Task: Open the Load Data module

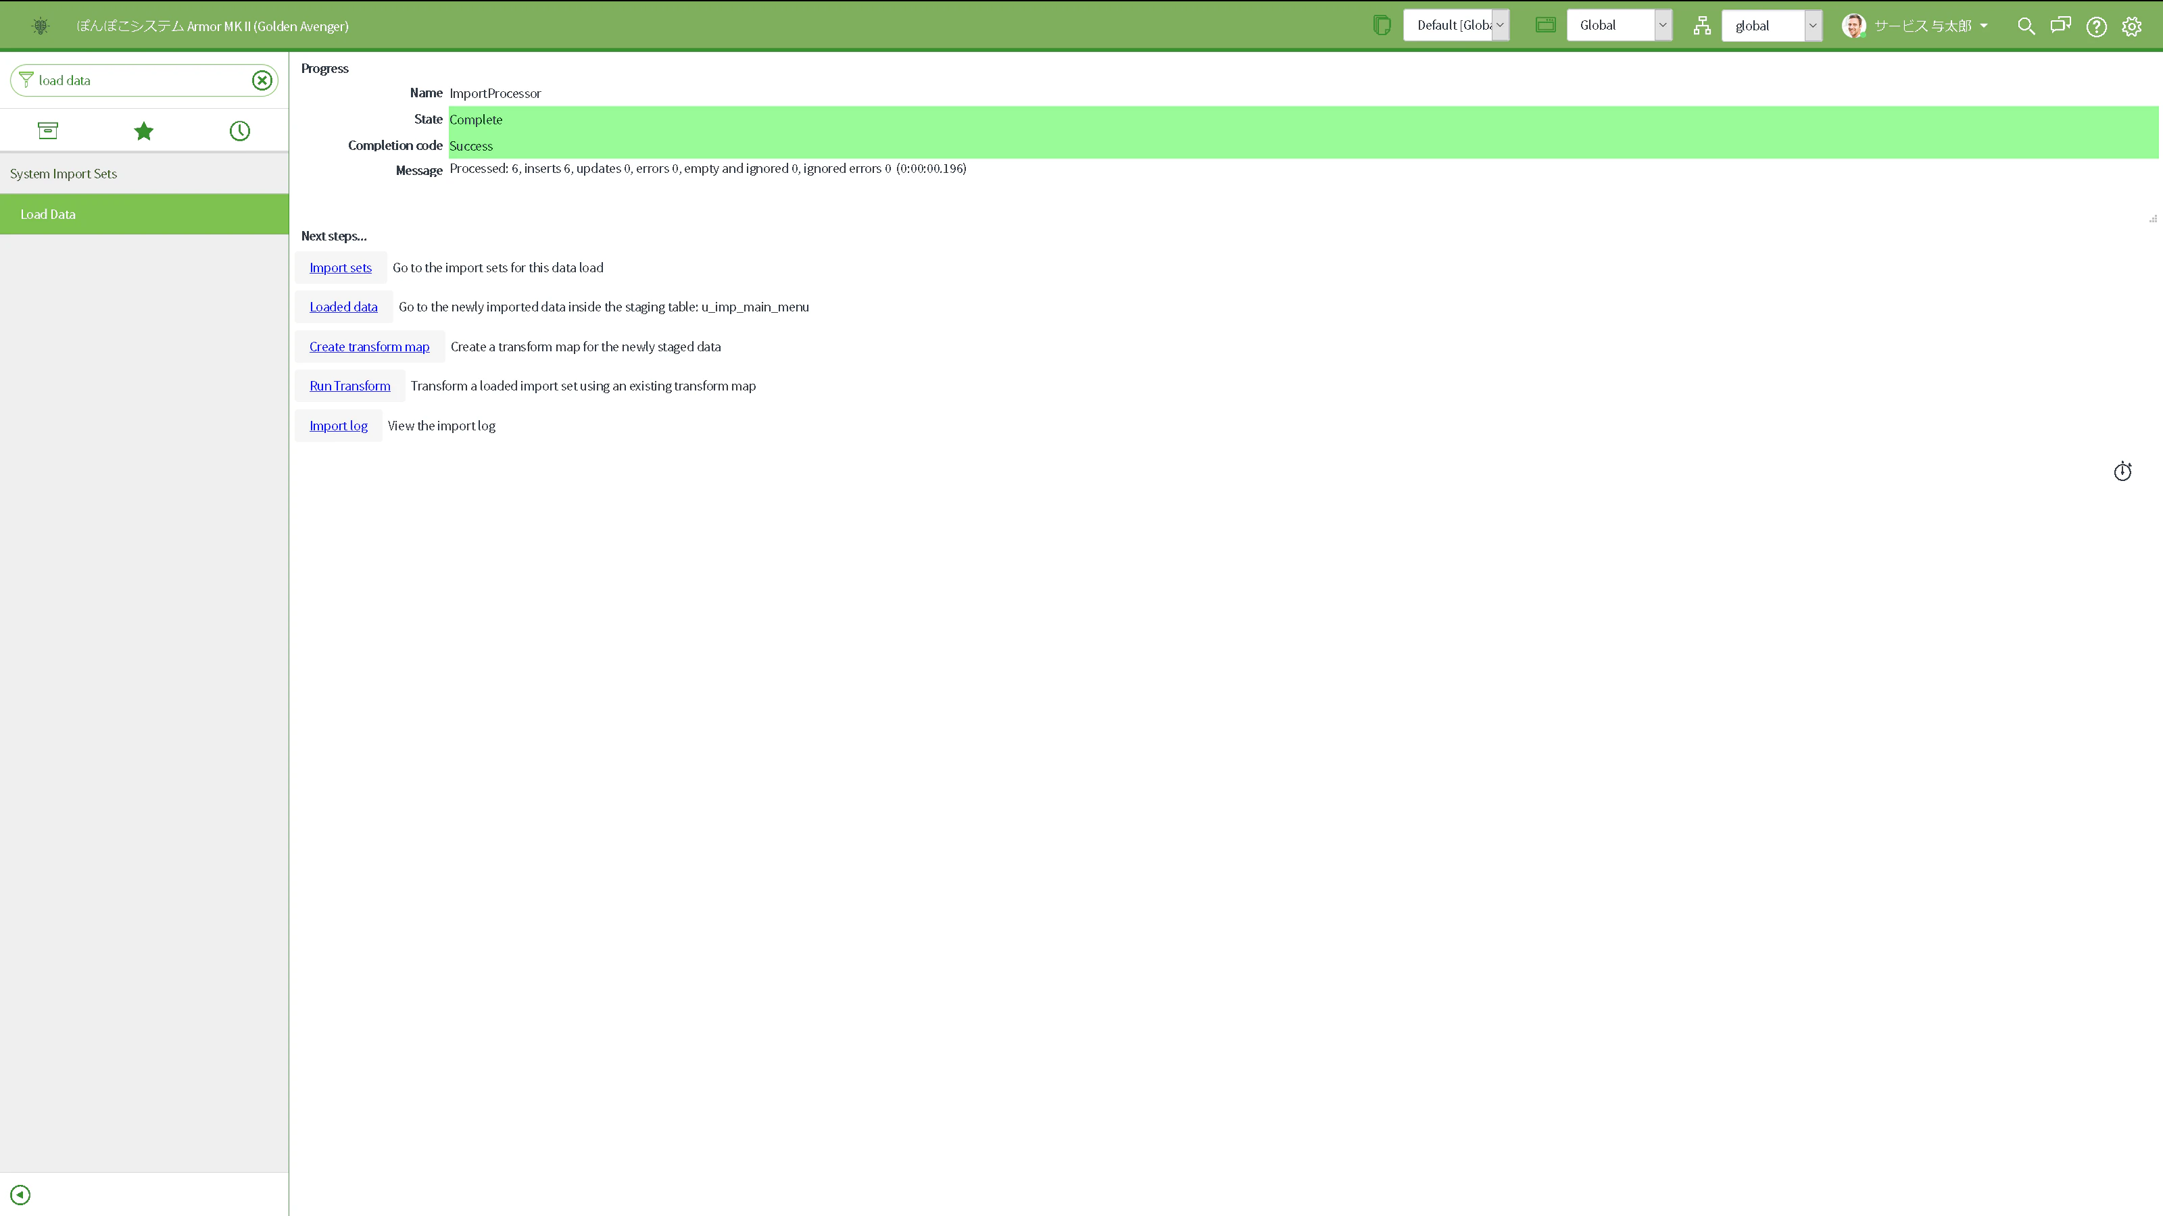Action: 145,214
